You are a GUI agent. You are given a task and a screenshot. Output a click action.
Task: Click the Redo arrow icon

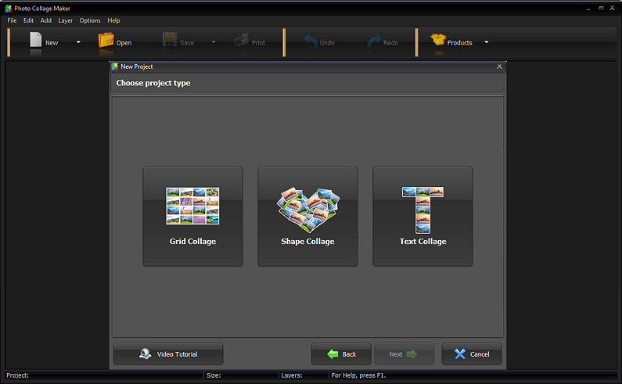(374, 41)
